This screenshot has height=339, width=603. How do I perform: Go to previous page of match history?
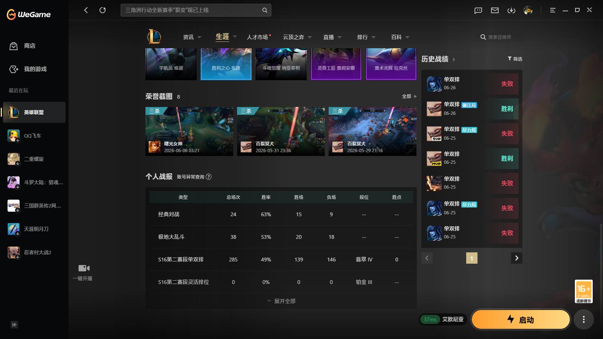(427, 258)
